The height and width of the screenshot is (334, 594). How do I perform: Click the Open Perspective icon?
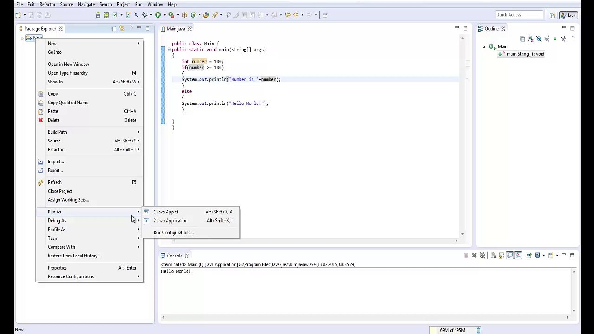[x=552, y=15]
